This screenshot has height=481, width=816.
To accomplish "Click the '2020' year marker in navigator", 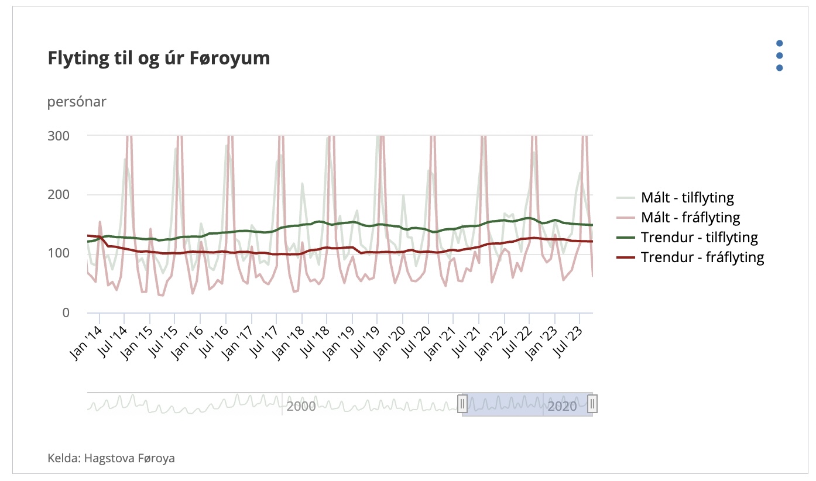I will point(562,406).
